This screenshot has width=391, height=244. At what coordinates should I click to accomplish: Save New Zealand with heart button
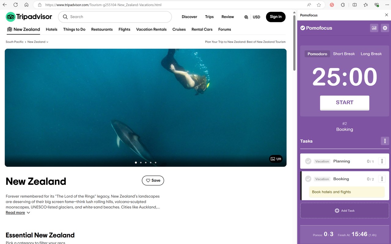click(x=153, y=181)
